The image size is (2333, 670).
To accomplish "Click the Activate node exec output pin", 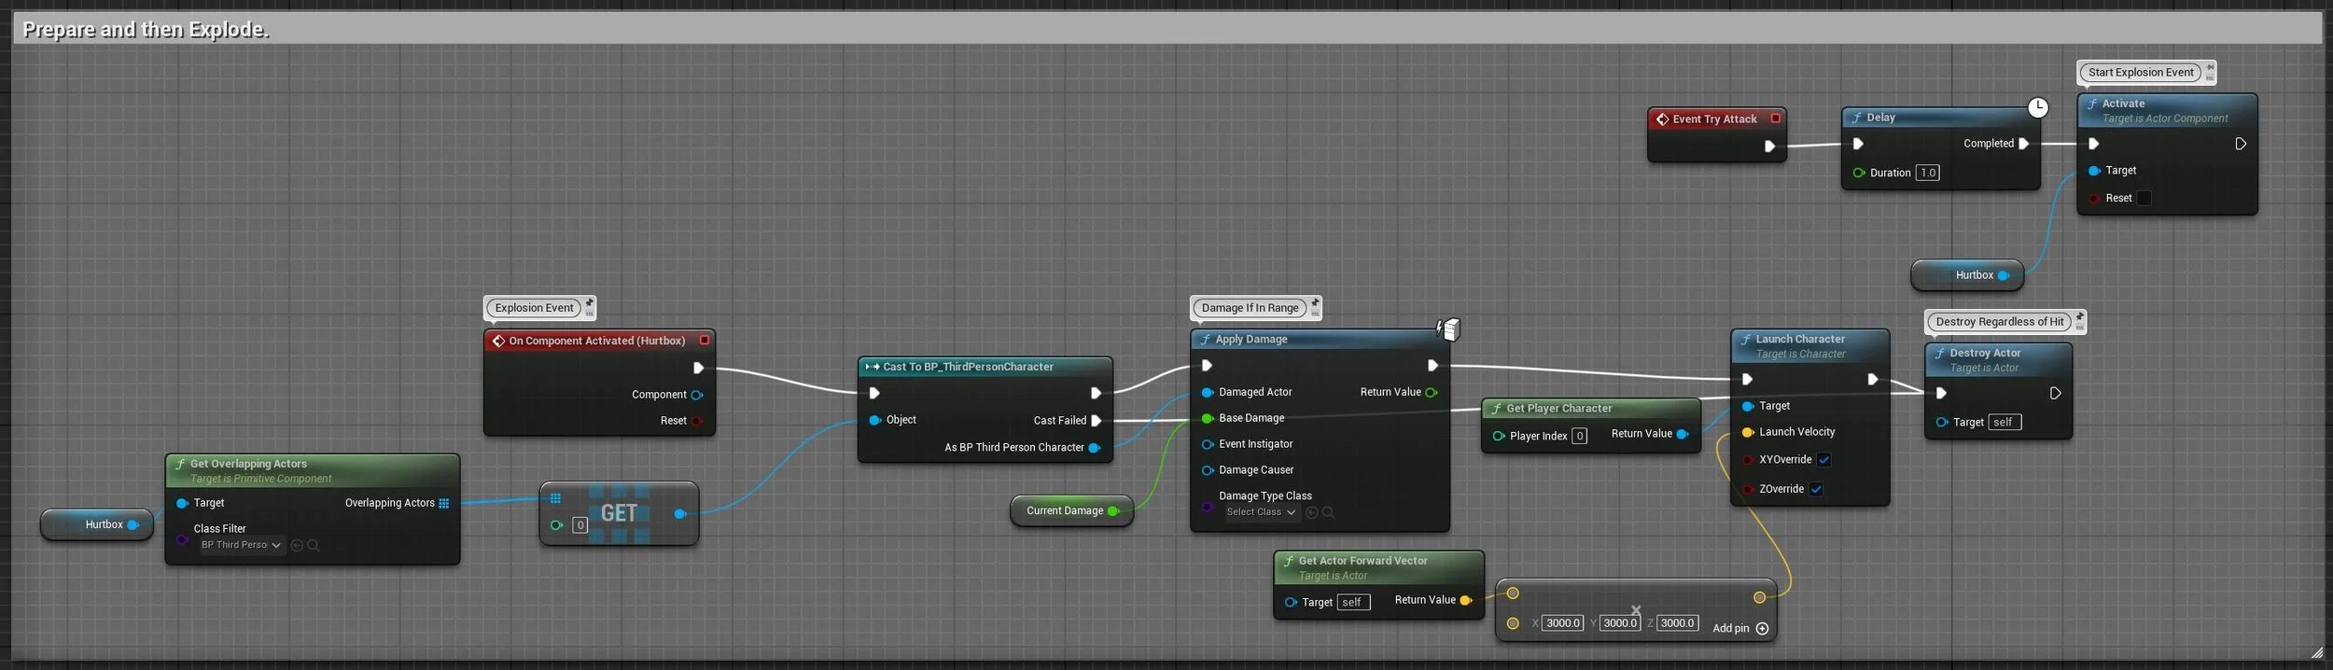I will coord(2241,144).
